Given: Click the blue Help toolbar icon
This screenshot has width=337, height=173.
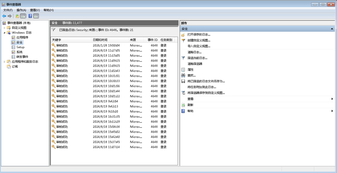Looking at the screenshot, I should point(30,16).
